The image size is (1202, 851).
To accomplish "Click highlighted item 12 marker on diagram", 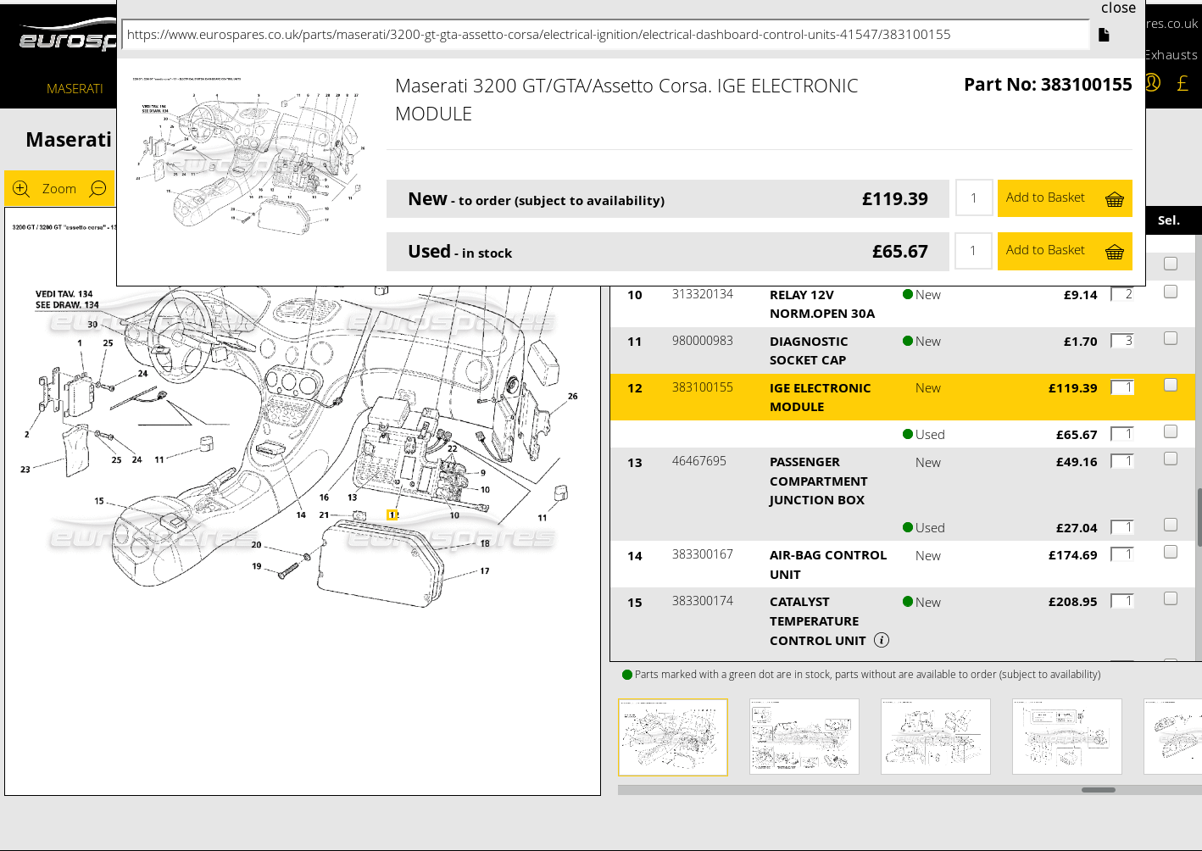I will (392, 514).
